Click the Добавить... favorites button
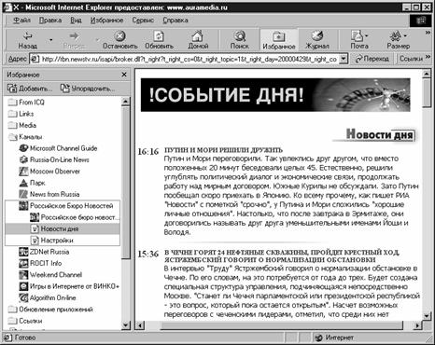435x345 pixels. pyautogui.click(x=30, y=89)
